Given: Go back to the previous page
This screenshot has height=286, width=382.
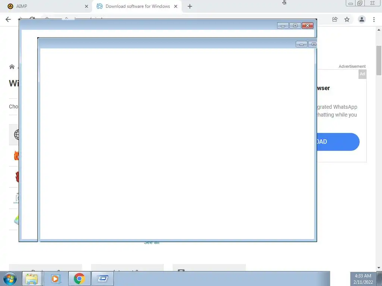Looking at the screenshot, I should click(8, 19).
